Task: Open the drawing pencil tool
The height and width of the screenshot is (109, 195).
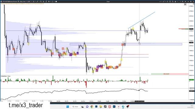Action: [37, 2]
